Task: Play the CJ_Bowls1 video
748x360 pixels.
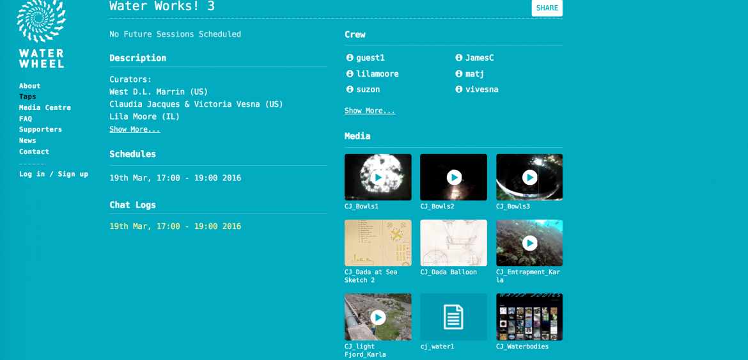Action: [x=378, y=177]
